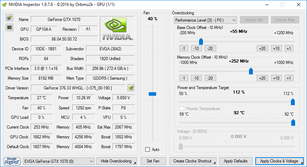Click the Driver Version field GeForce 376.33 WHQL
The image size is (307, 167).
click(78, 88)
